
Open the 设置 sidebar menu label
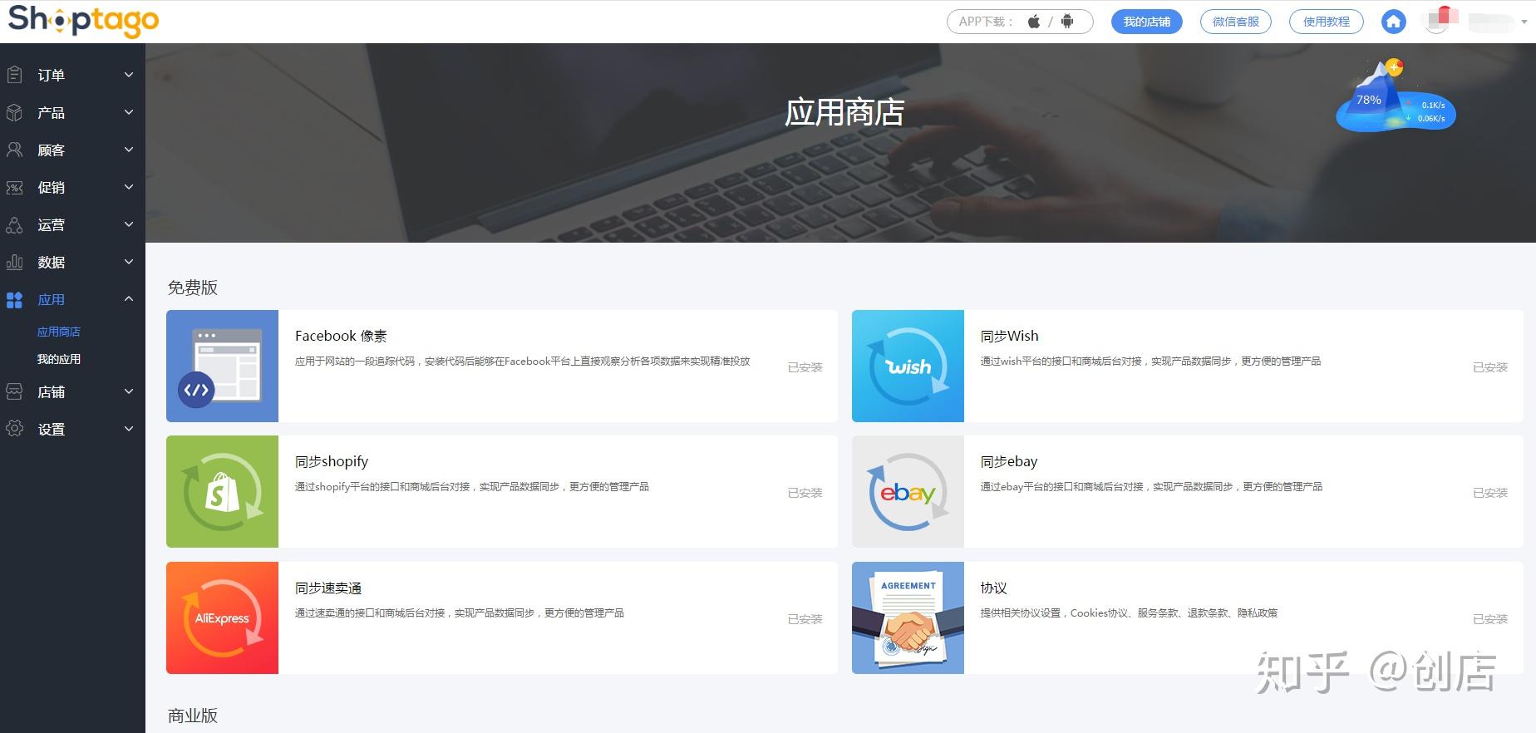[52, 429]
